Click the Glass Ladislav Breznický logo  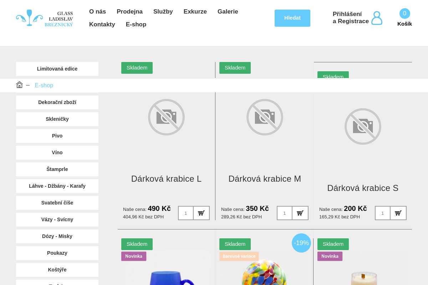click(x=45, y=18)
